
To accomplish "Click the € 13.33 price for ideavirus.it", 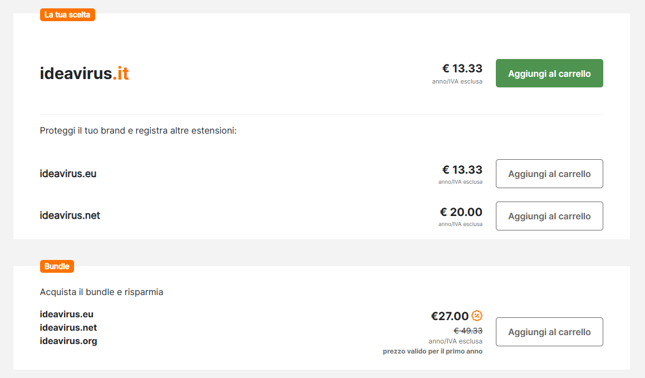I will point(462,68).
